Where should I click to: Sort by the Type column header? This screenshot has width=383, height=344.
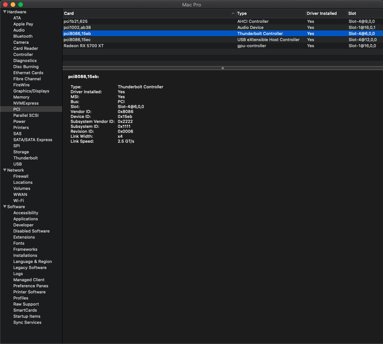tap(271, 13)
